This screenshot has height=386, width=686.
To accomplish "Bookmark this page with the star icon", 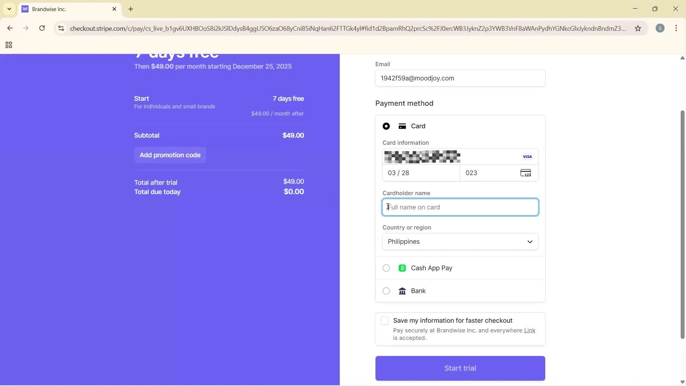I will coord(638,29).
